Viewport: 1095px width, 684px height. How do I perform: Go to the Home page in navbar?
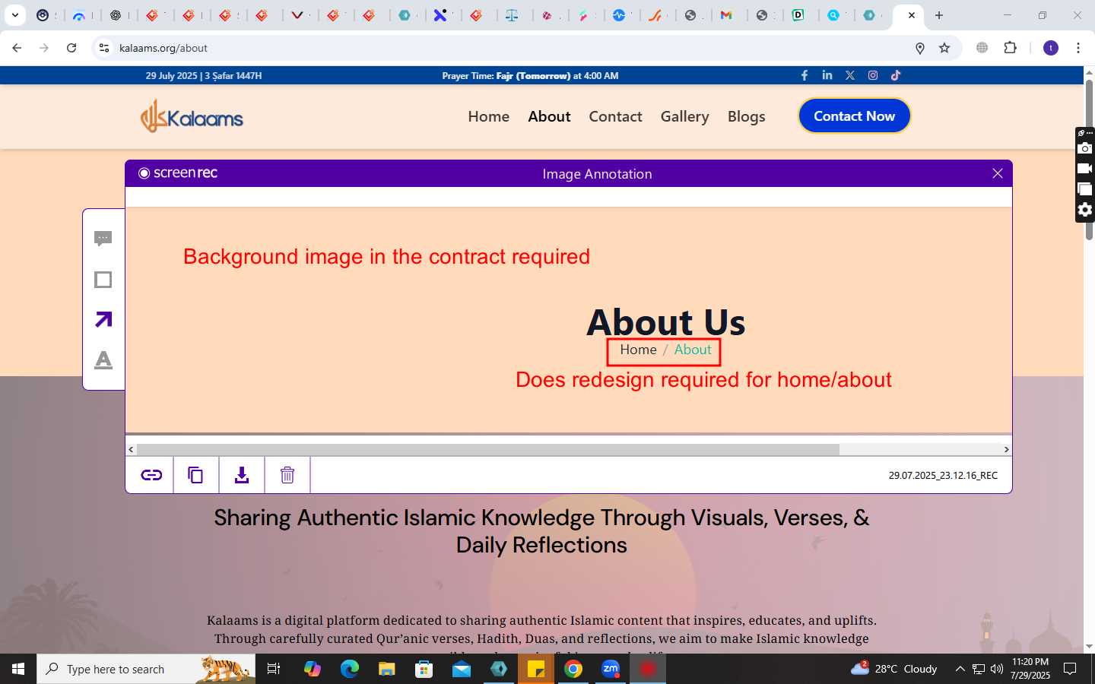click(x=489, y=116)
